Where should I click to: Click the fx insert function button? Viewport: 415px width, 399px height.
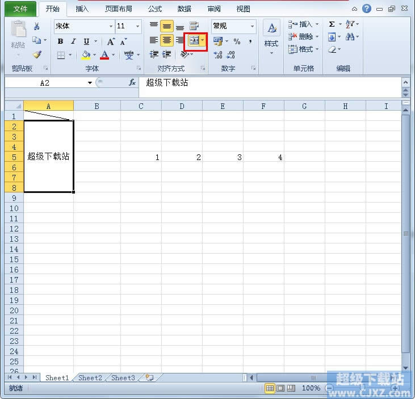coord(132,82)
